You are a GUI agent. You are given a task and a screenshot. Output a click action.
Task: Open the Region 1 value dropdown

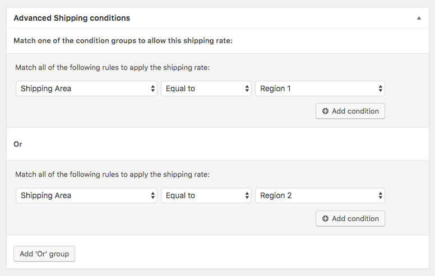pyautogui.click(x=320, y=88)
